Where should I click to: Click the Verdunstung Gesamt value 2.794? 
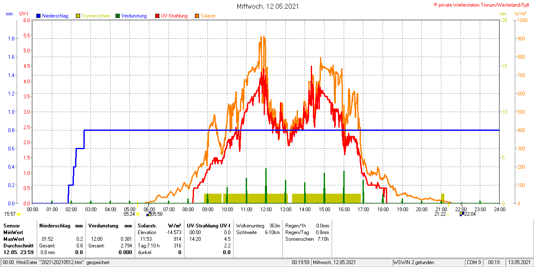point(126,246)
